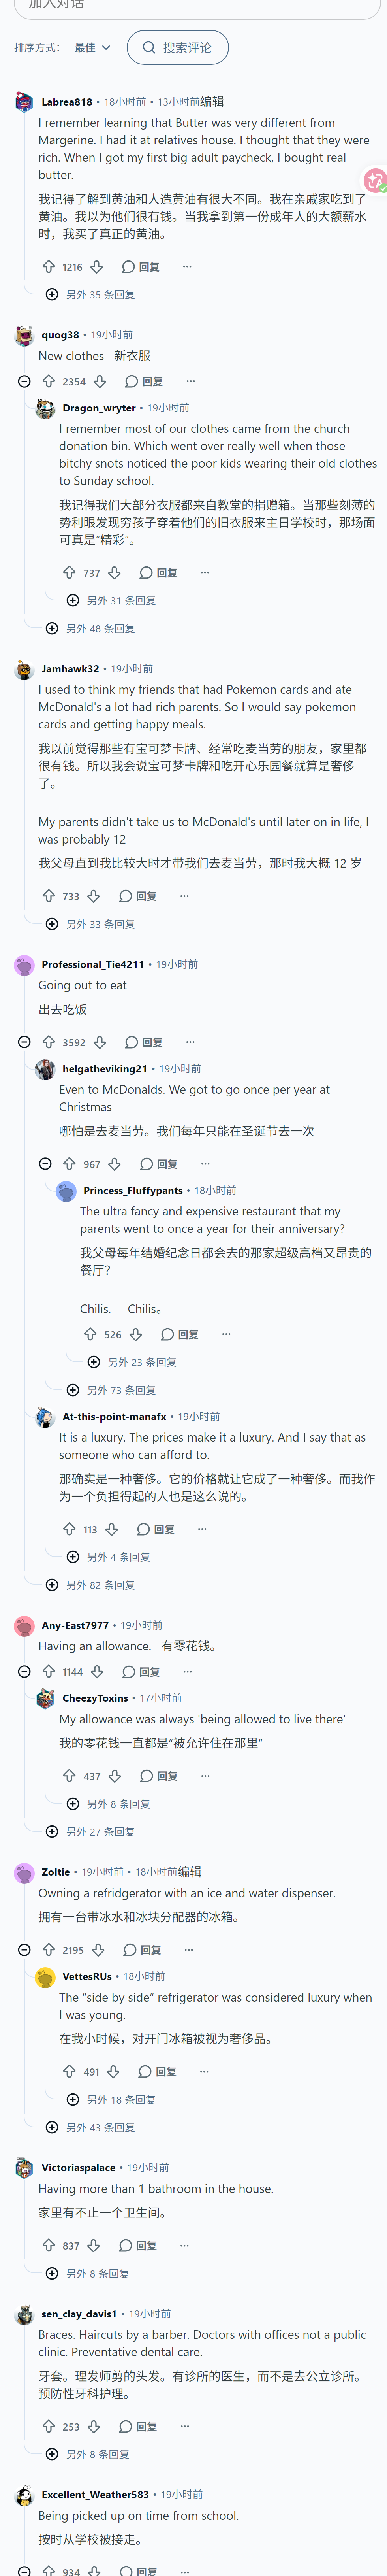Viewport: 387px width, 2576px height.
Task: Upvote Labrea818's butter comment
Action: pos(49,267)
